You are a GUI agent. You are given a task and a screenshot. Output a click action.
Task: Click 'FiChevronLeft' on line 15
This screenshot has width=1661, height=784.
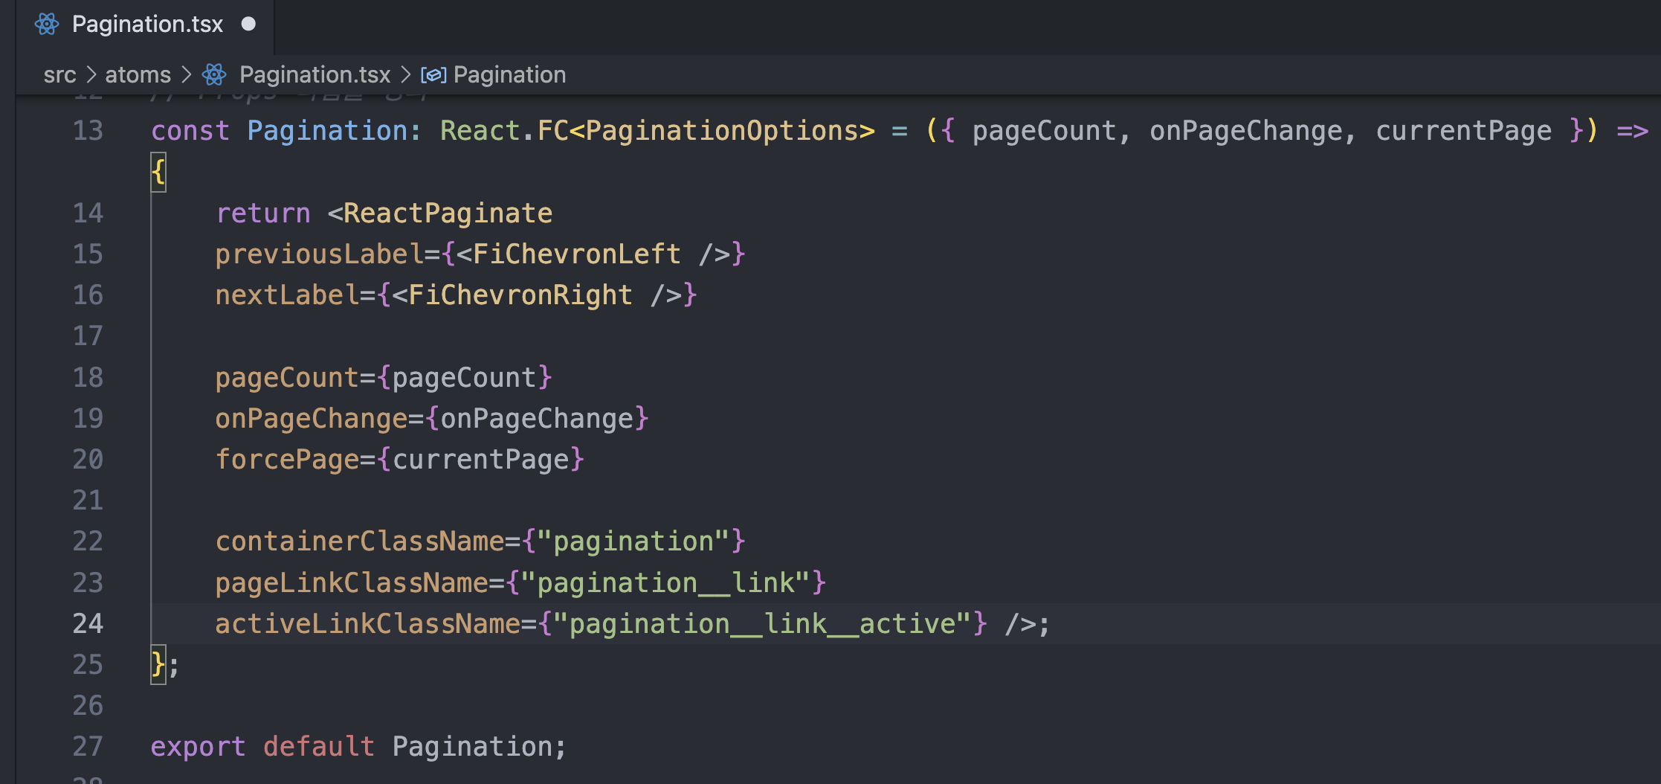577,254
